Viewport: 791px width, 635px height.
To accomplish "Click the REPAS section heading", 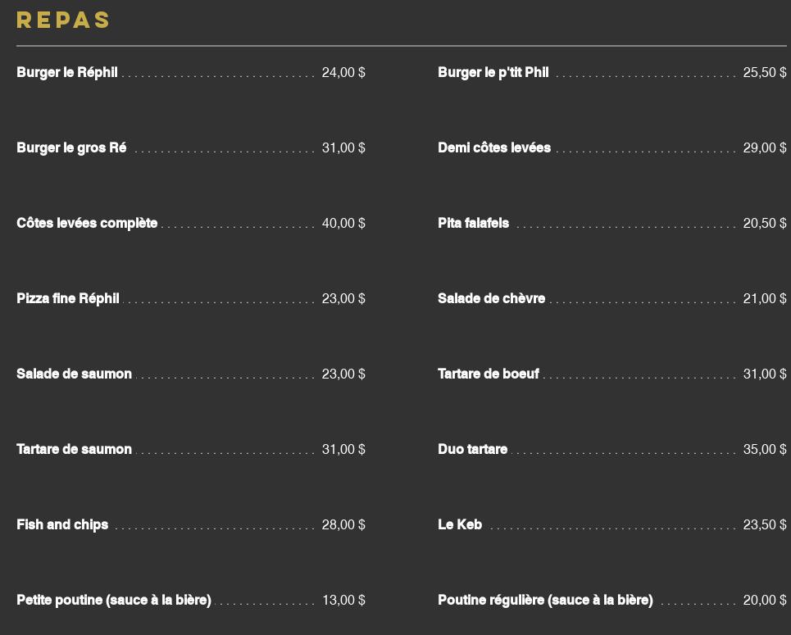I will pyautogui.click(x=63, y=20).
